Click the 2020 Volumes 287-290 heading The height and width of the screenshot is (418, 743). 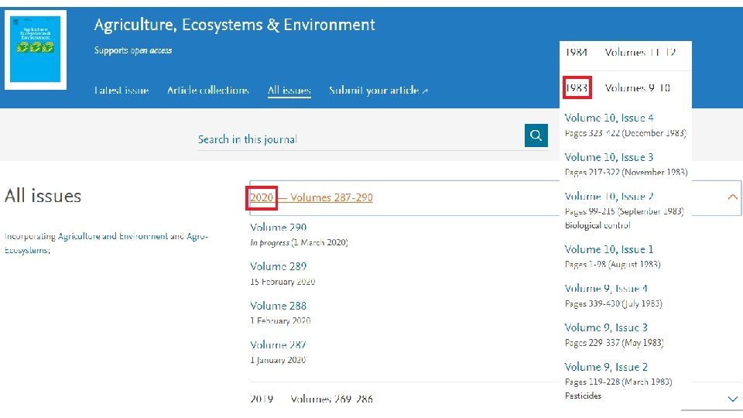311,198
